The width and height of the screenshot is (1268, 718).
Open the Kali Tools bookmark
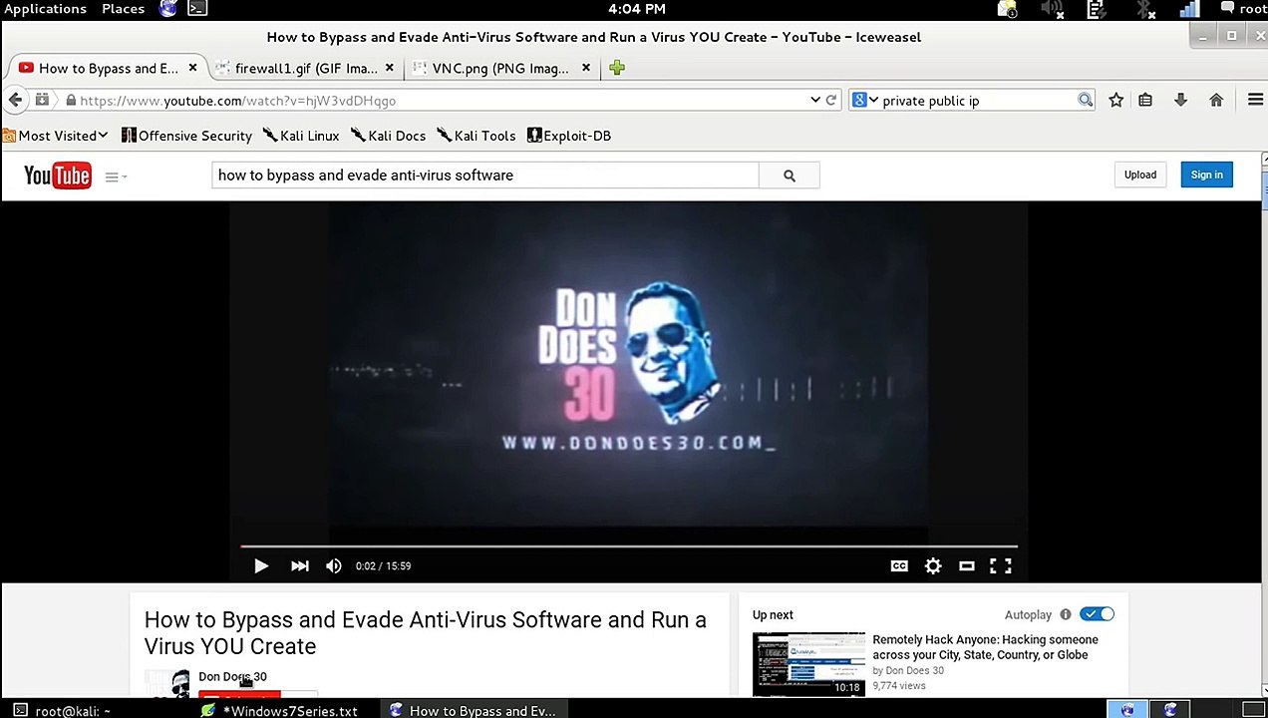(x=476, y=136)
